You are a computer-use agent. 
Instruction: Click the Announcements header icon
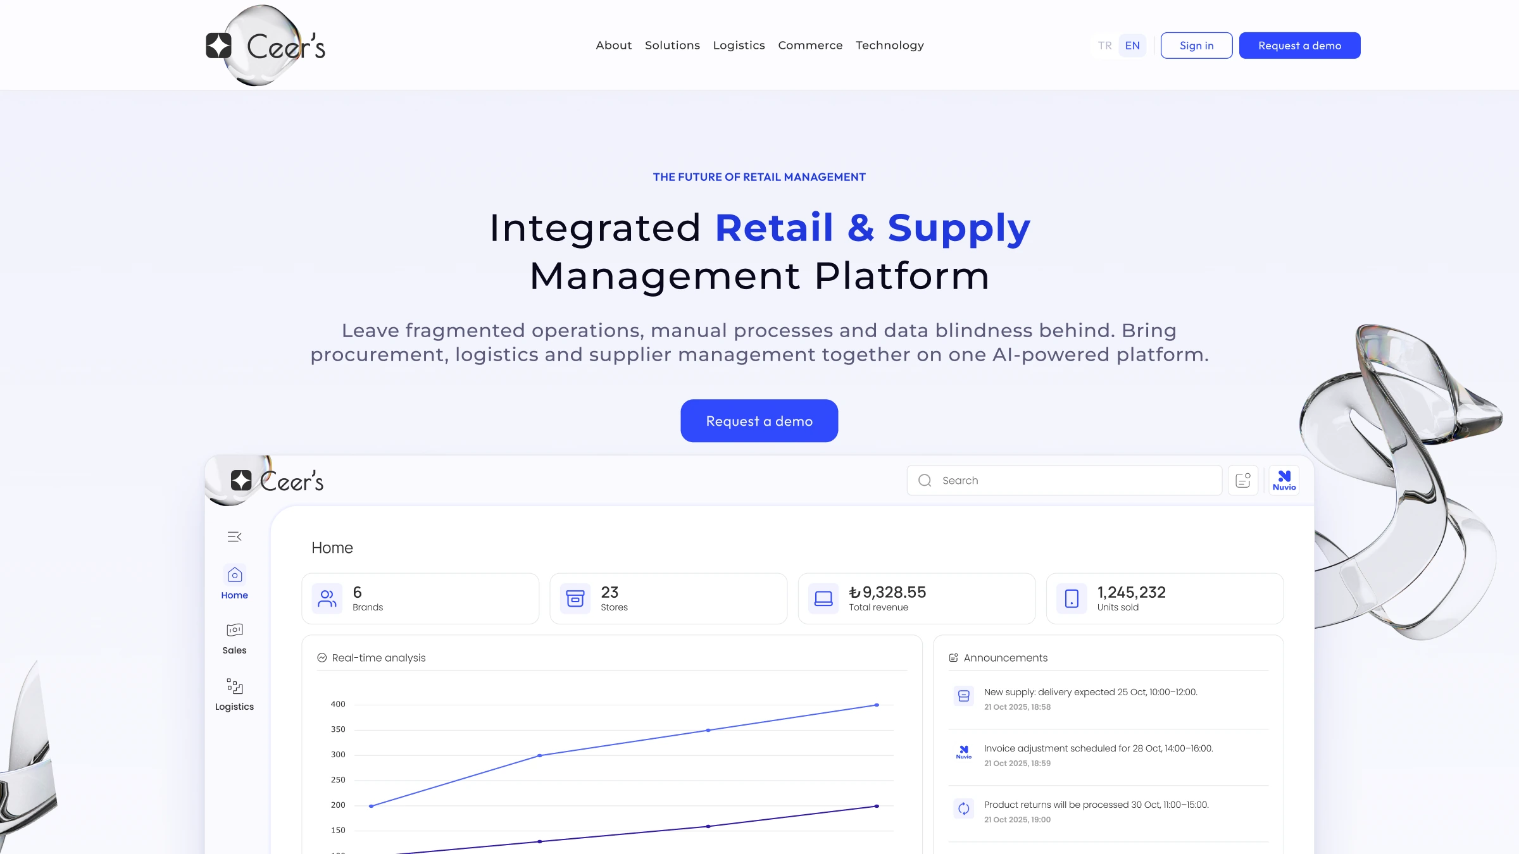point(953,658)
